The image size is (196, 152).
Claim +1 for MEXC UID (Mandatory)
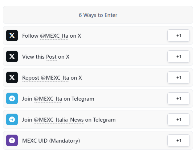[x=179, y=140]
